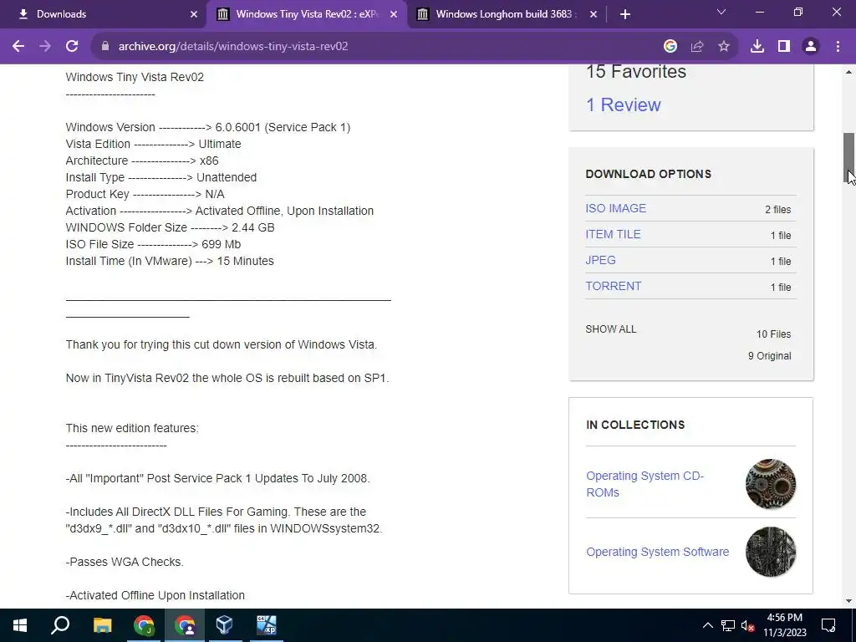
Task: Click the scrollbar up arrow
Action: (x=848, y=72)
